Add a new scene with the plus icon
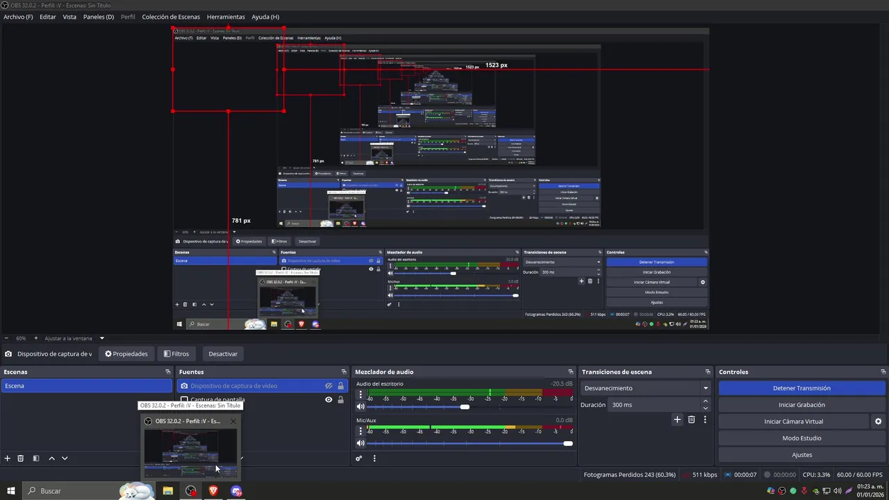The image size is (889, 500). point(8,458)
